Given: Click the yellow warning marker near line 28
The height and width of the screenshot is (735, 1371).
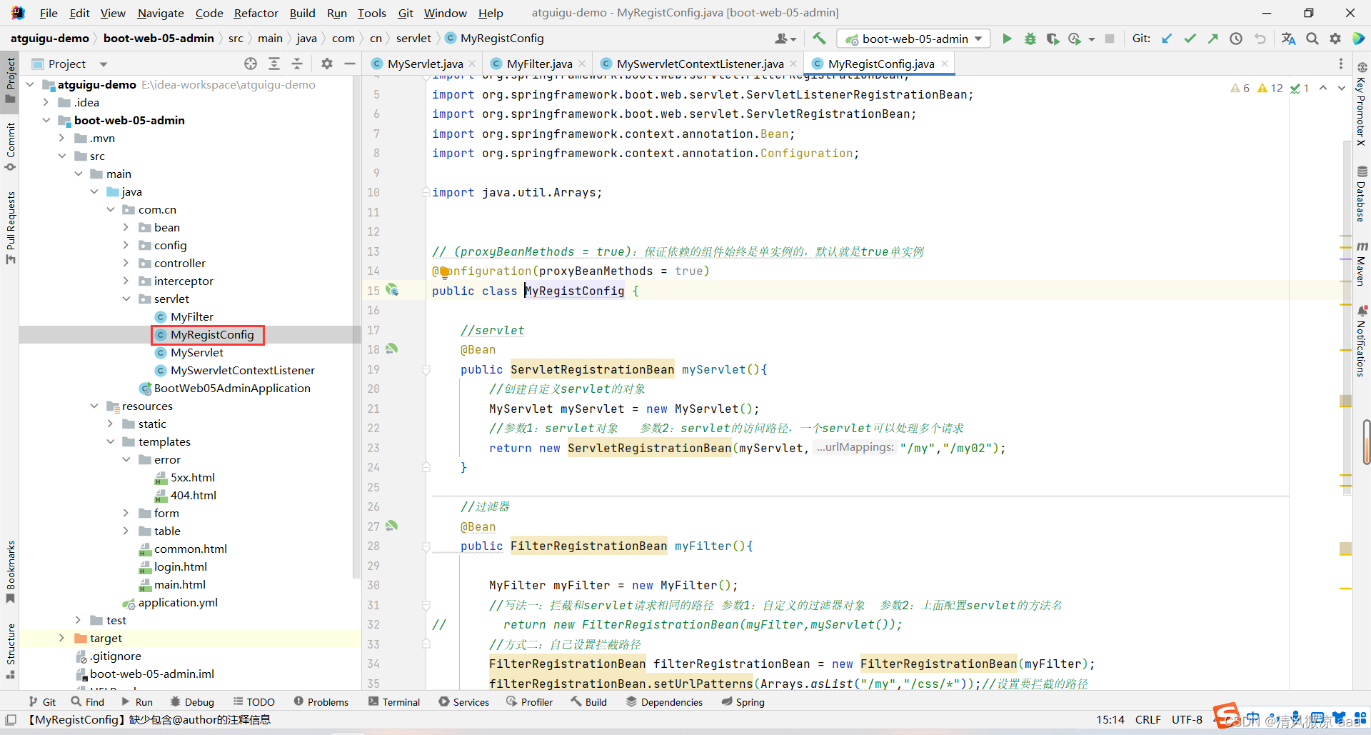Looking at the screenshot, I should 1346,549.
